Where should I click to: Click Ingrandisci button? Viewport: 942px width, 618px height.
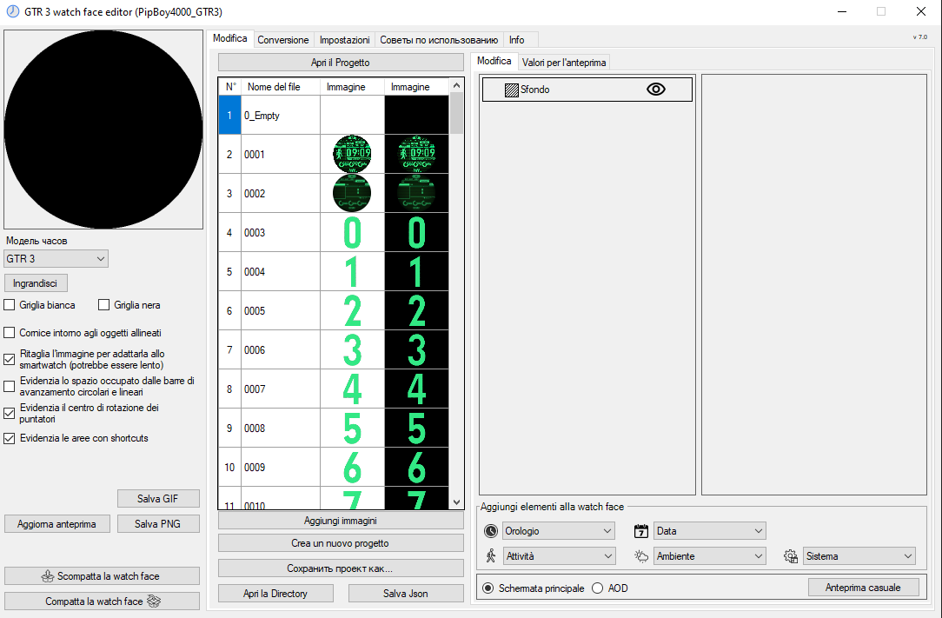pyautogui.click(x=36, y=283)
